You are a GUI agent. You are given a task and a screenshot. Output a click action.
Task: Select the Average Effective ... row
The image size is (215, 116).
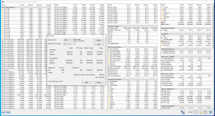point(80,30)
